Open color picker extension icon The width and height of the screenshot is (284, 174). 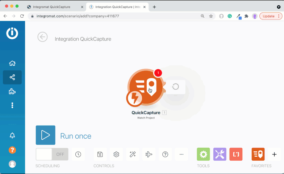[x=239, y=17]
